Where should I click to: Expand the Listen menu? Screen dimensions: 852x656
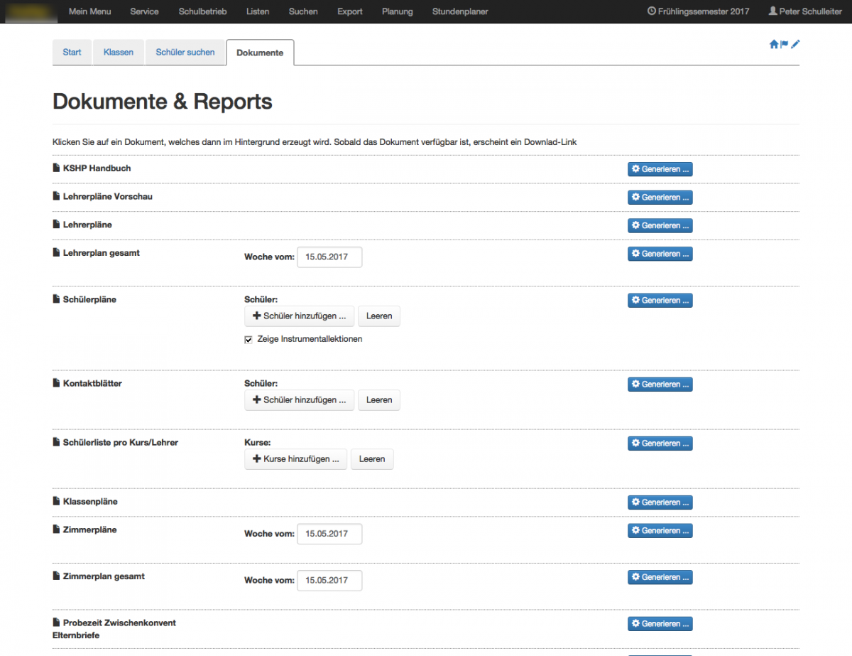pyautogui.click(x=258, y=11)
